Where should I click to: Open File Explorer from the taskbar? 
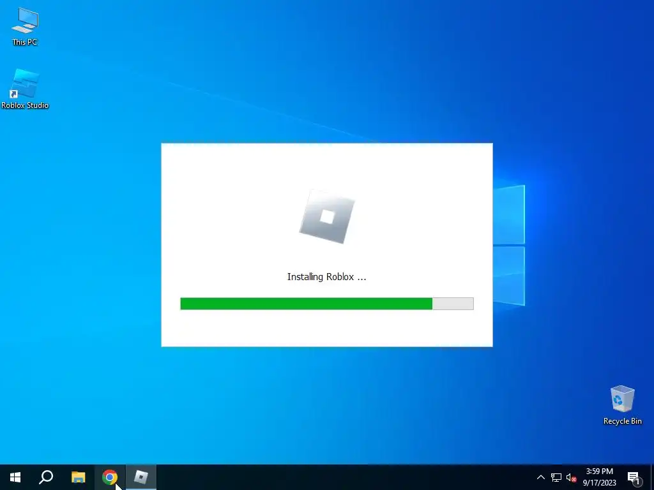(x=78, y=477)
